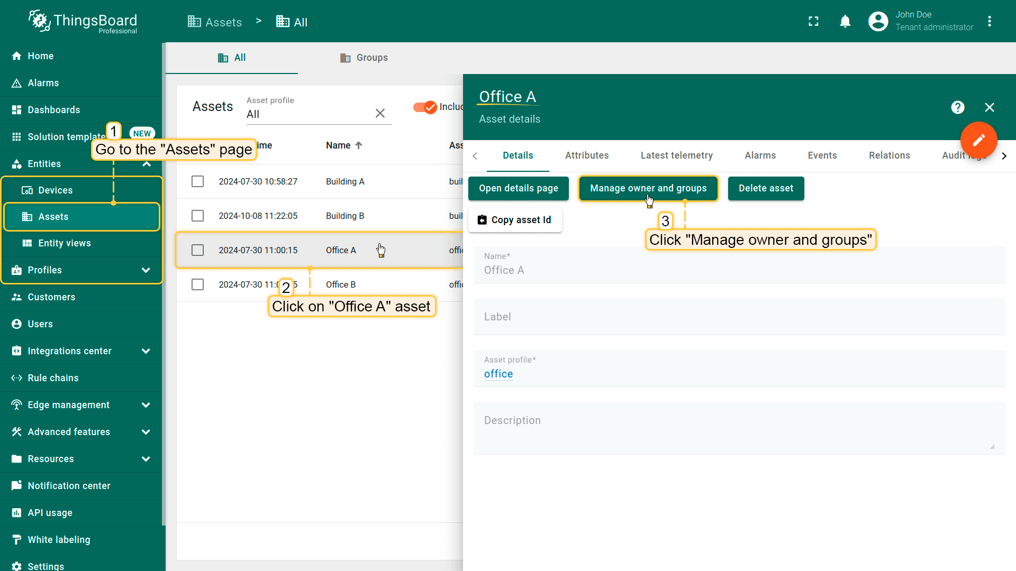Click the orange edit pencil button

point(978,140)
